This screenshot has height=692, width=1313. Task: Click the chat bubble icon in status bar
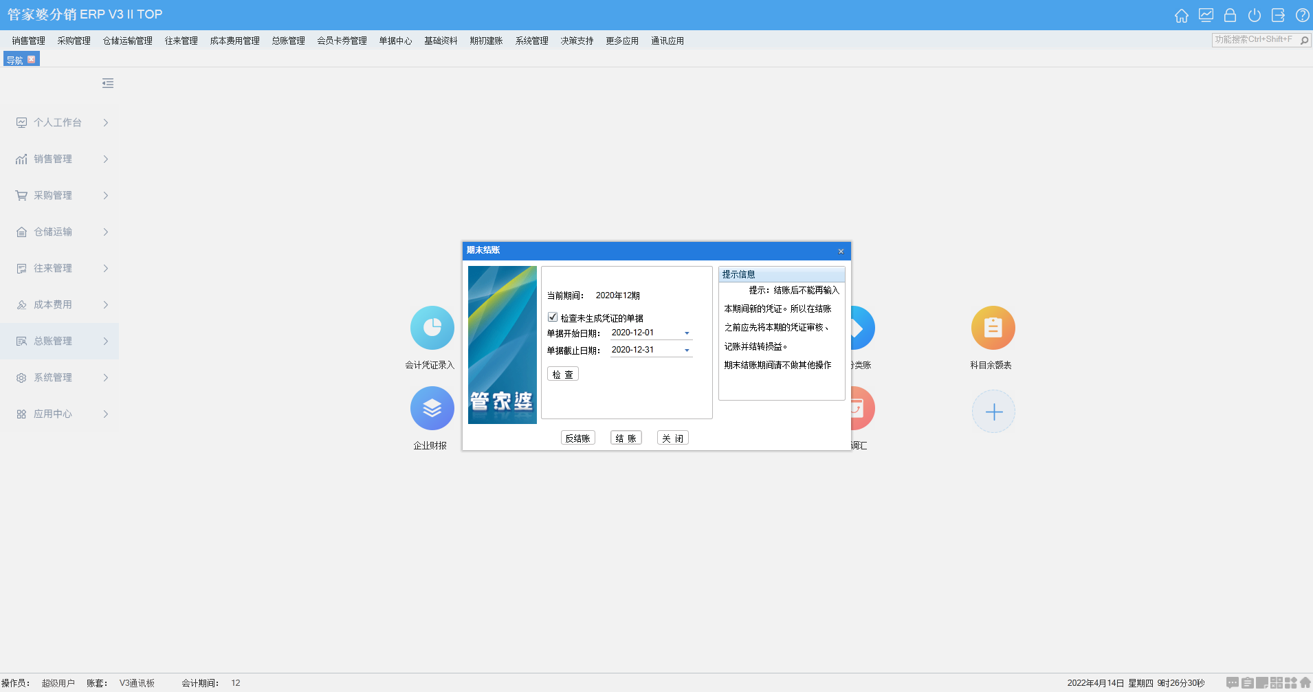(x=1233, y=683)
